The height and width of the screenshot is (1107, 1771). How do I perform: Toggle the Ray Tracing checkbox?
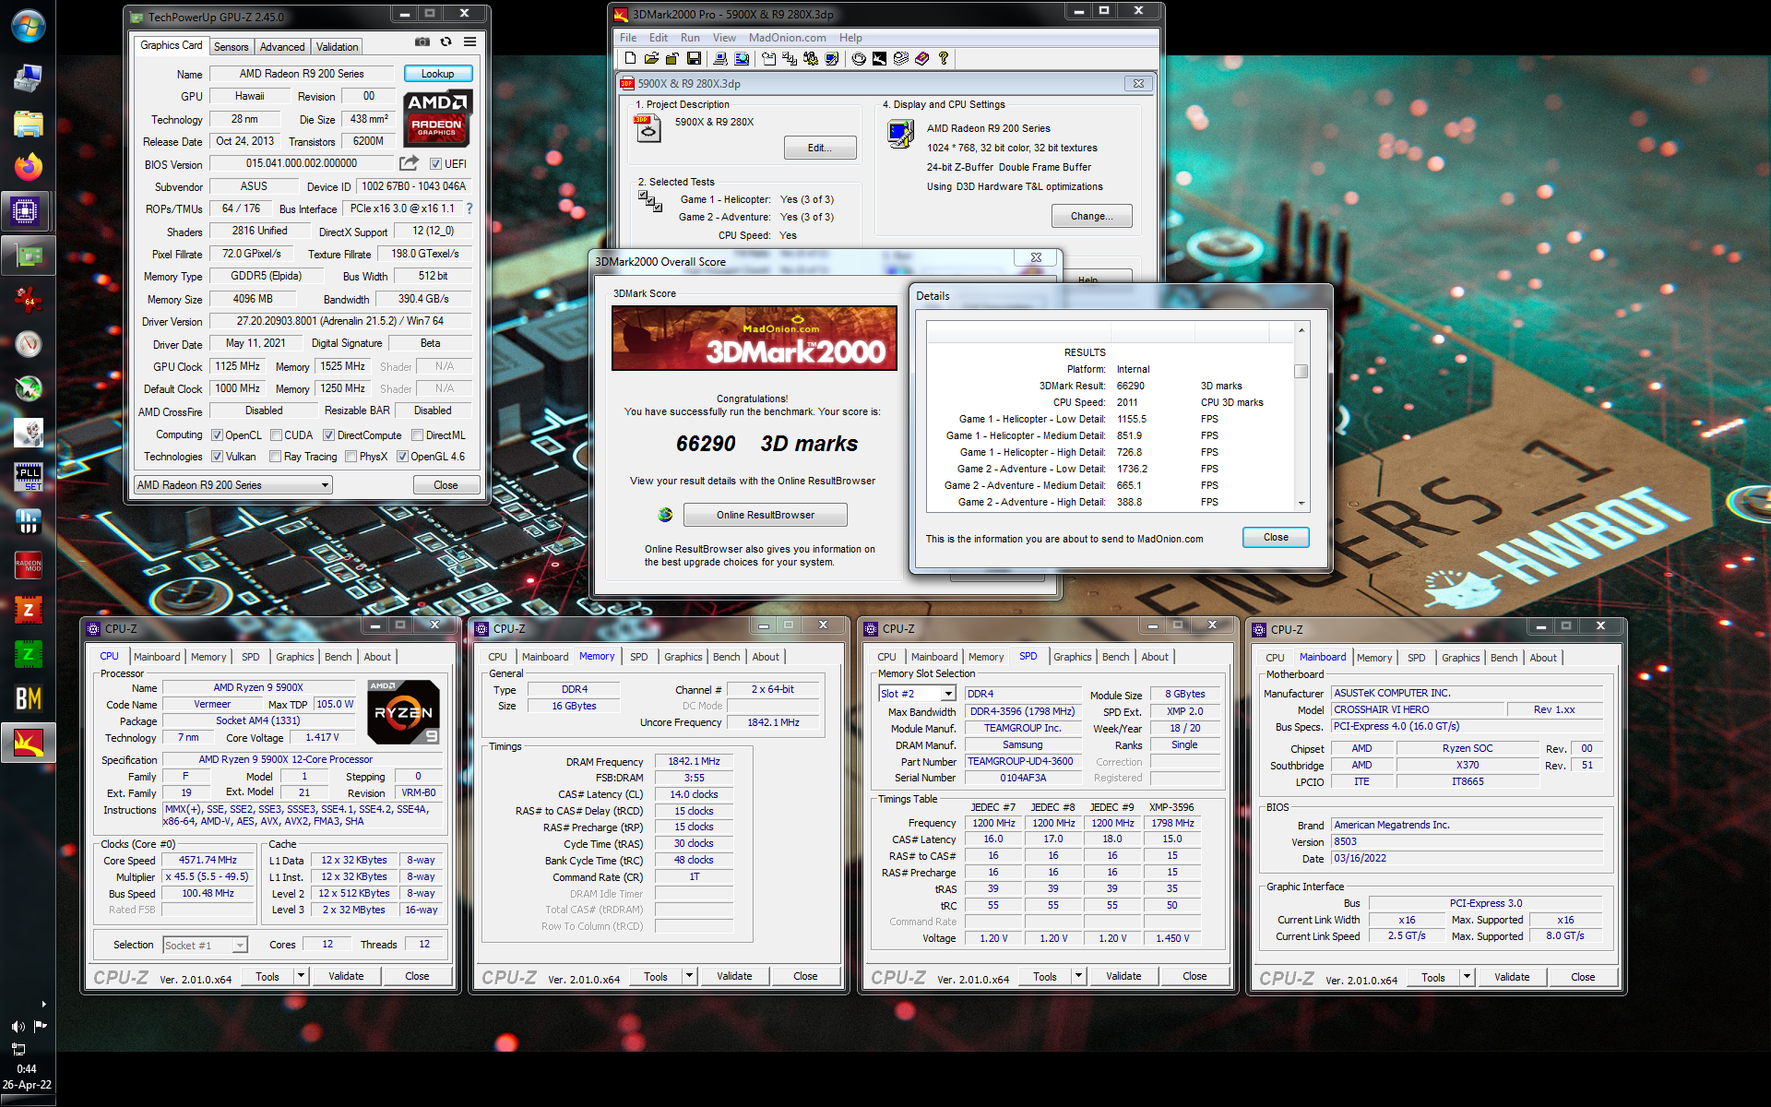(275, 457)
